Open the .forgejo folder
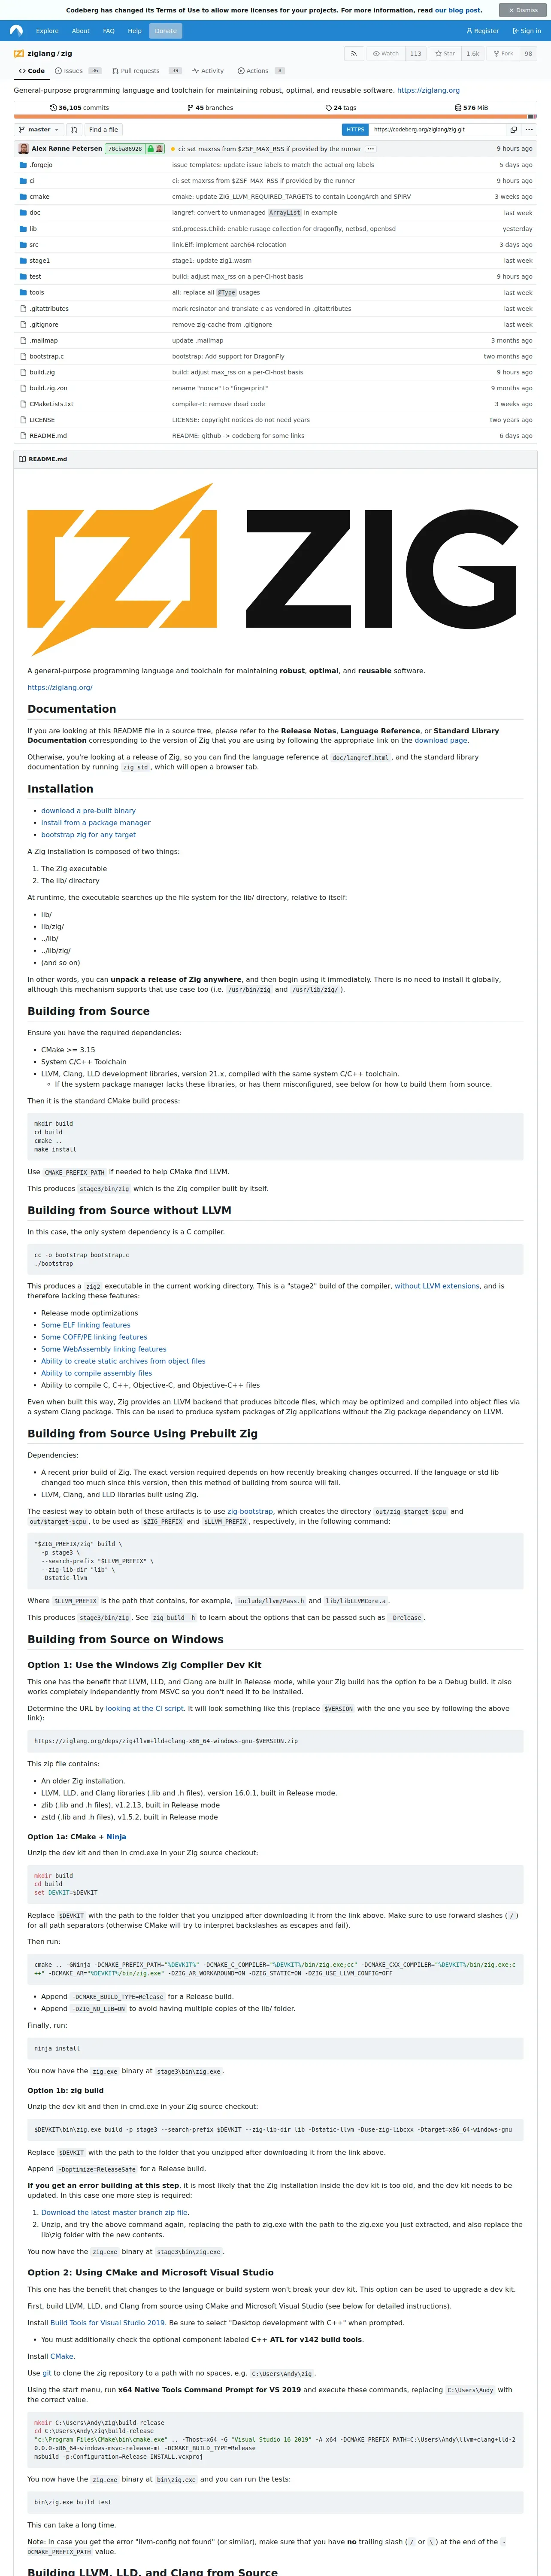 [x=41, y=165]
